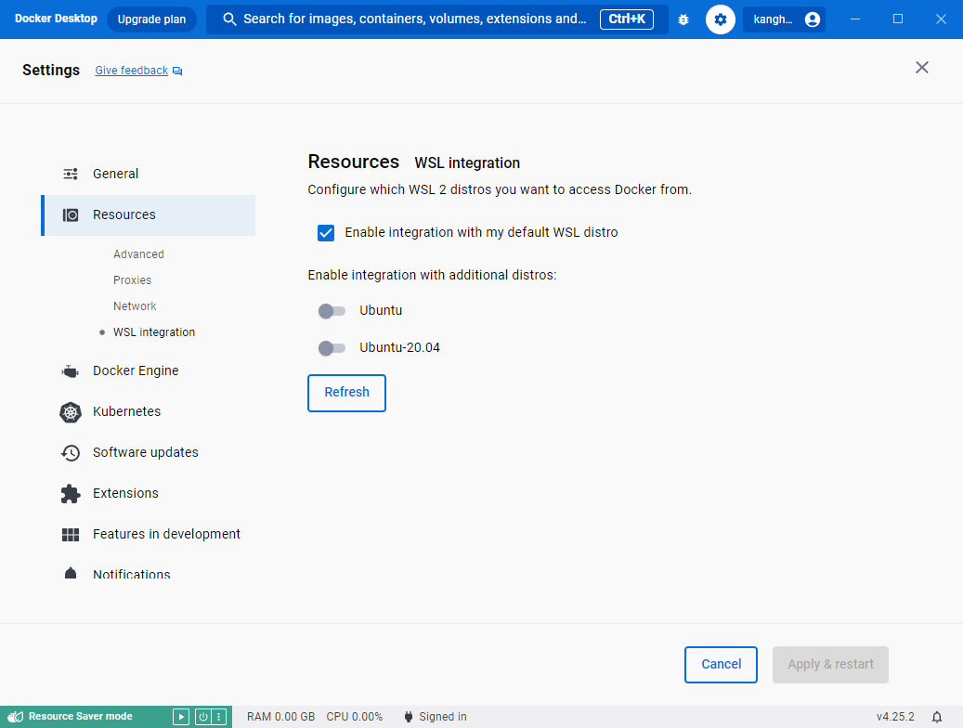
Task: Click the Apply & restart button
Action: (x=829, y=664)
